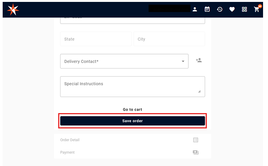This screenshot has width=268, height=166.
Task: Open favorites heart icon
Action: pyautogui.click(x=232, y=9)
